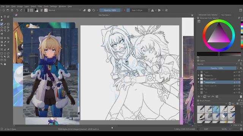Screen dimensions: 243x136
Task: Open the layer filter funnel menu
Action: 241,64
